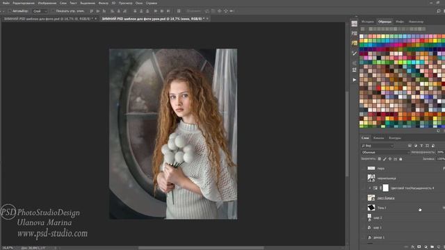The image size is (445, 250).
Task: Switch to the Навигатор panel tab
Action: (416, 22)
